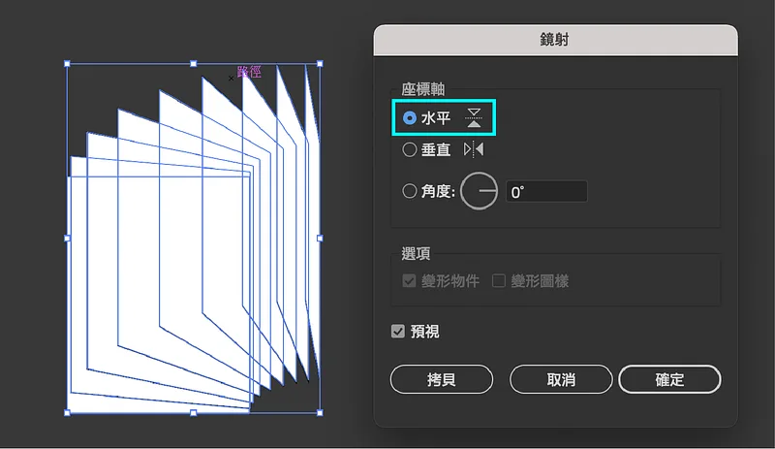
Task: Click the 拷貝 copy button
Action: 442,379
